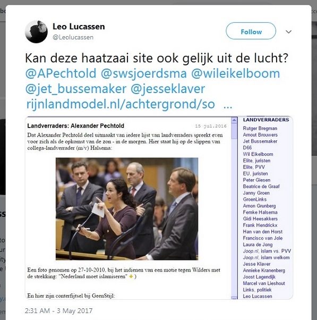Open the tweet timestamp 3 May 2017
This screenshot has height=320, width=317.
click(58, 310)
